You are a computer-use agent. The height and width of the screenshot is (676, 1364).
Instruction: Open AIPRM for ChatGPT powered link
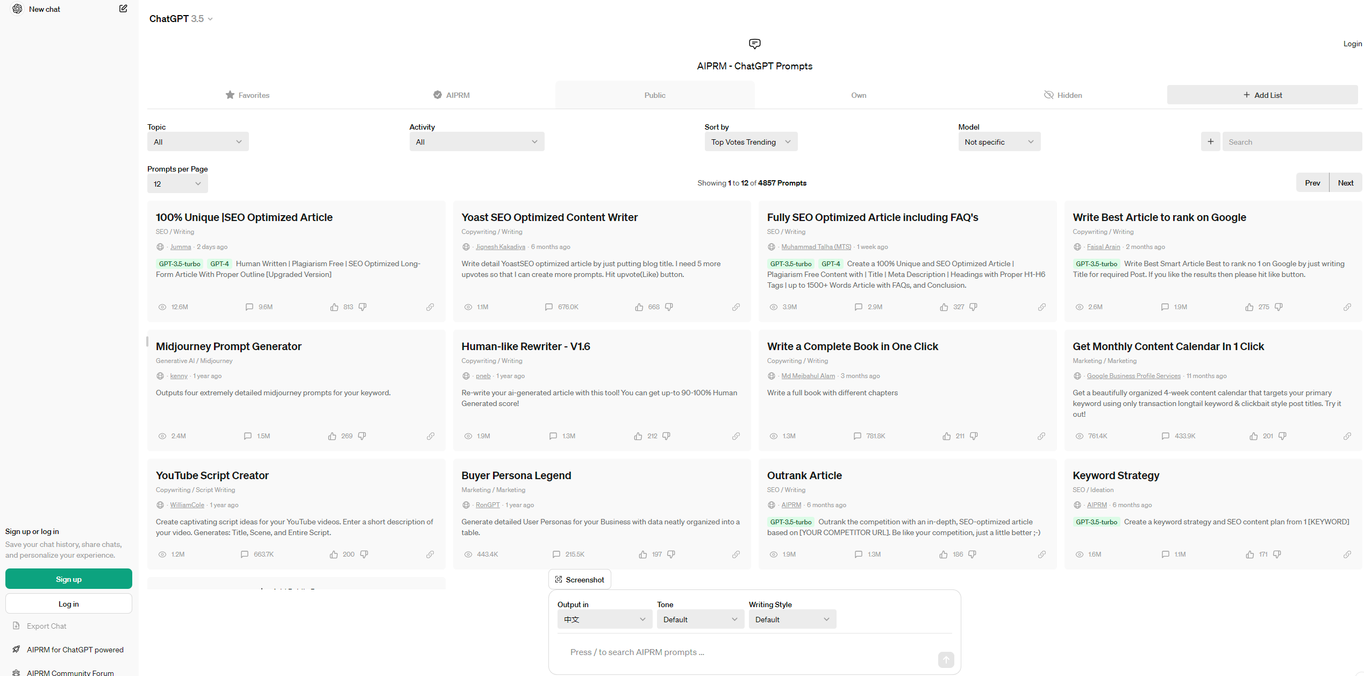(75, 650)
